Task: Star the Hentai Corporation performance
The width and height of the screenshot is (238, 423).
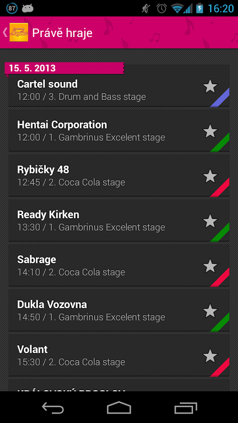Action: [x=210, y=131]
